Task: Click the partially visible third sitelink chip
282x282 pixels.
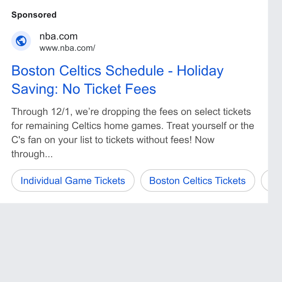Action: point(264,180)
